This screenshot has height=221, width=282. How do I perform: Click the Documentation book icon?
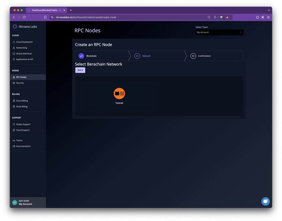(x=14, y=146)
